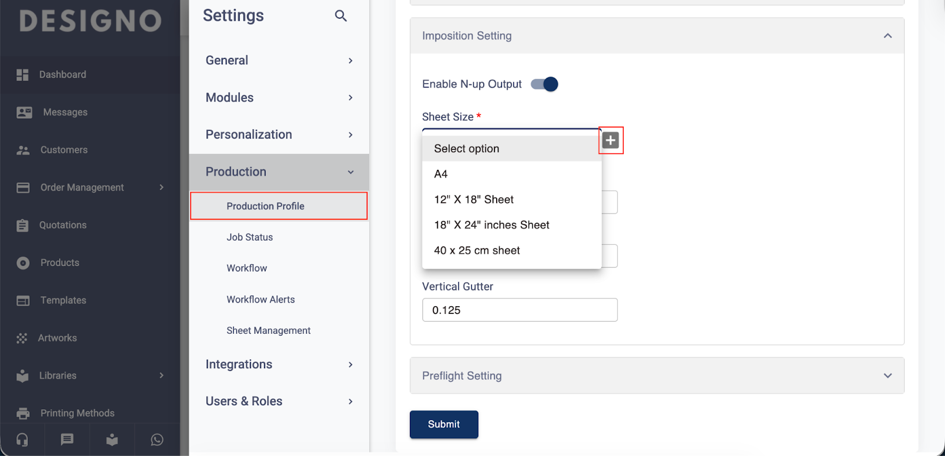Open the Workflow Alerts settings item
This screenshot has height=456, width=945.
coord(260,300)
